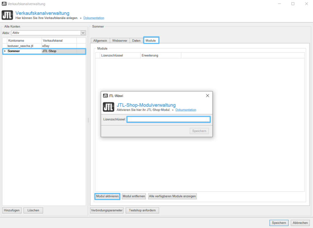
Task: Show all modules via Alle verfügbaren Module anzeigen
Action: pyautogui.click(x=172, y=196)
